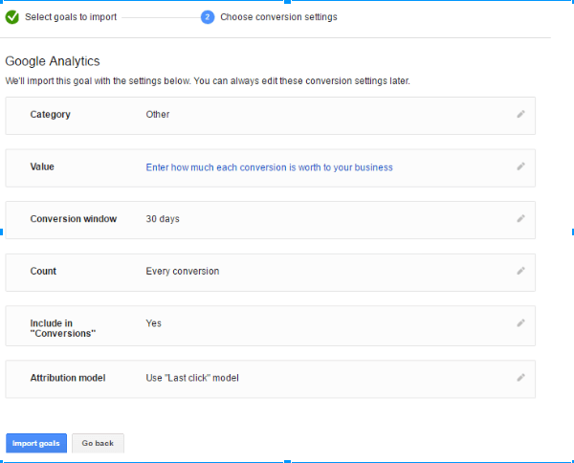
Task: Click the 'Every conversion' count value
Action: pyautogui.click(x=183, y=271)
